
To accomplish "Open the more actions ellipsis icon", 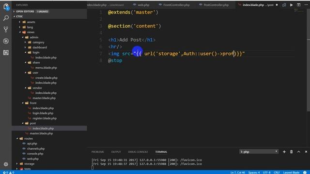I will coord(306,5).
